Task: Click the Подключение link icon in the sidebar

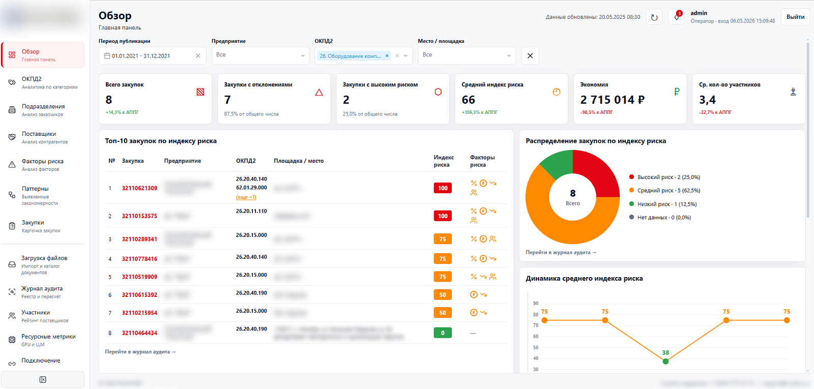Action: point(12,364)
